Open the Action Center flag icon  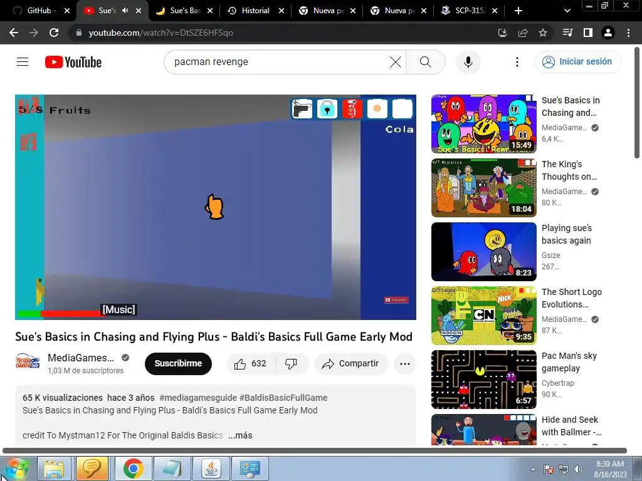(x=549, y=469)
